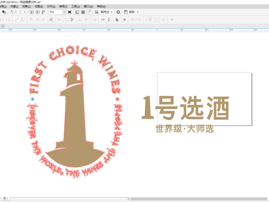Click the full-screen preview icon
Image resolution: width=269 pixels, height=202 pixels.
[x=70, y=12]
